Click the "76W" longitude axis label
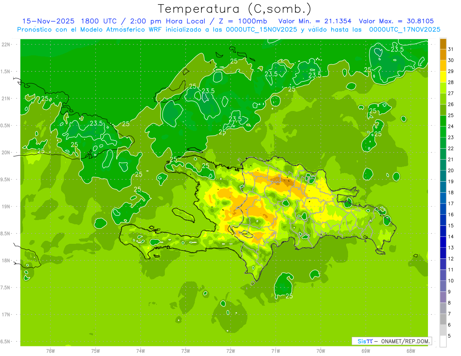The image size is (461, 356). pyautogui.click(x=50, y=351)
